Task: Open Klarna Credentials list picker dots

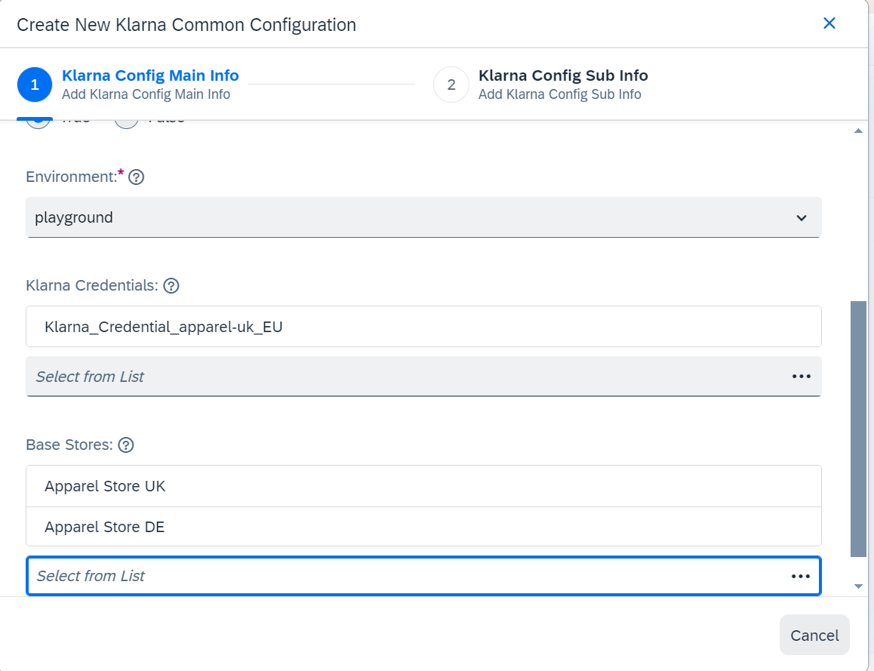Action: coord(801,377)
